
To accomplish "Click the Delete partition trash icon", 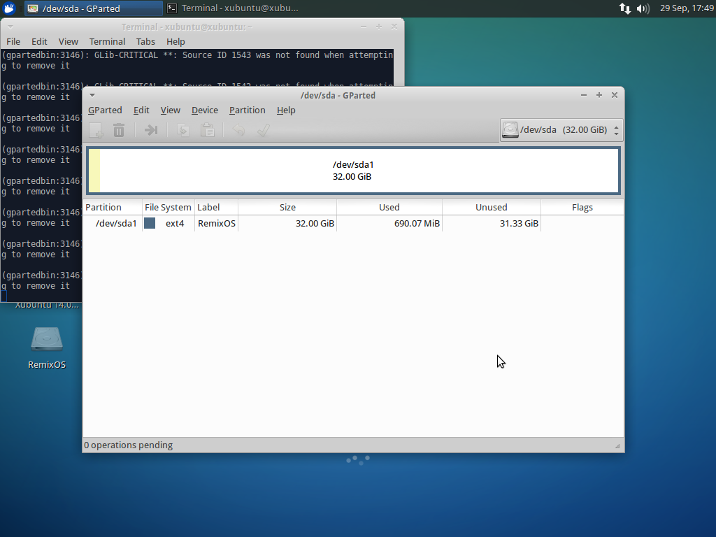I will [119, 130].
